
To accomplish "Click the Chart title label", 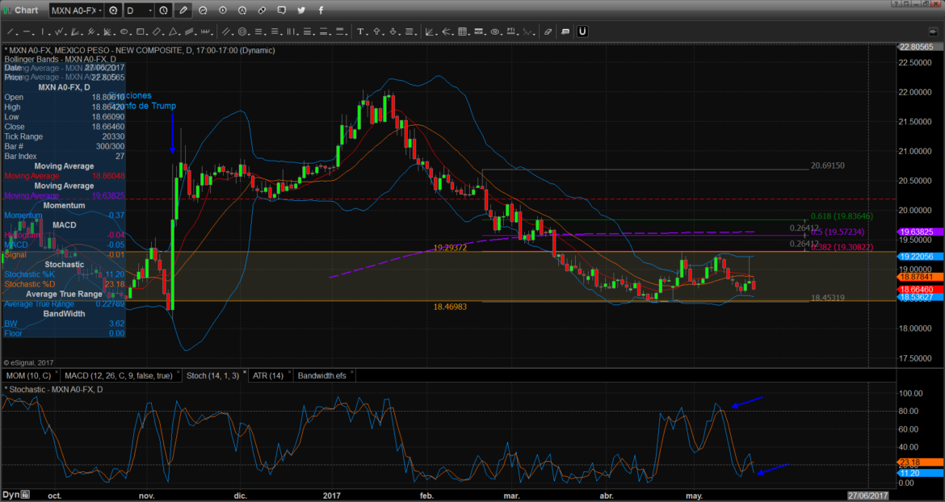I will (x=26, y=10).
